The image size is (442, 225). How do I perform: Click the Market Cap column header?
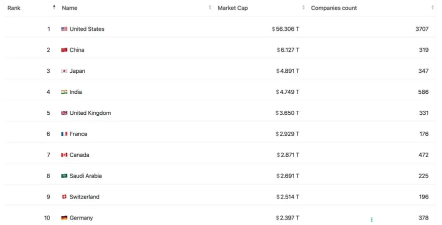point(232,8)
